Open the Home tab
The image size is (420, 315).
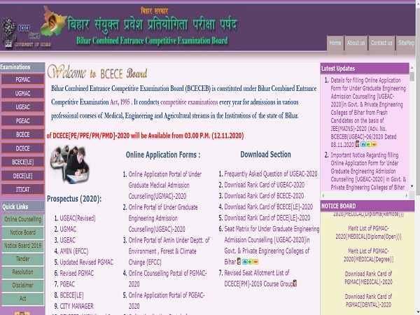[x=335, y=43]
